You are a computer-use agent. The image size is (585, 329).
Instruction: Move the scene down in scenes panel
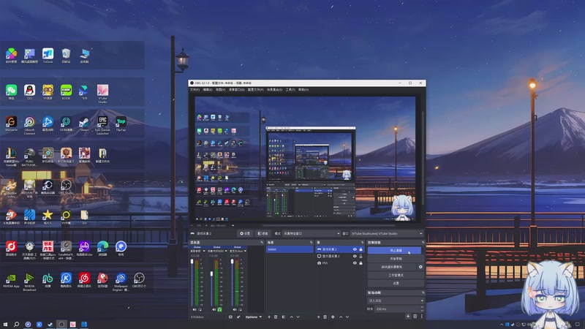click(298, 317)
